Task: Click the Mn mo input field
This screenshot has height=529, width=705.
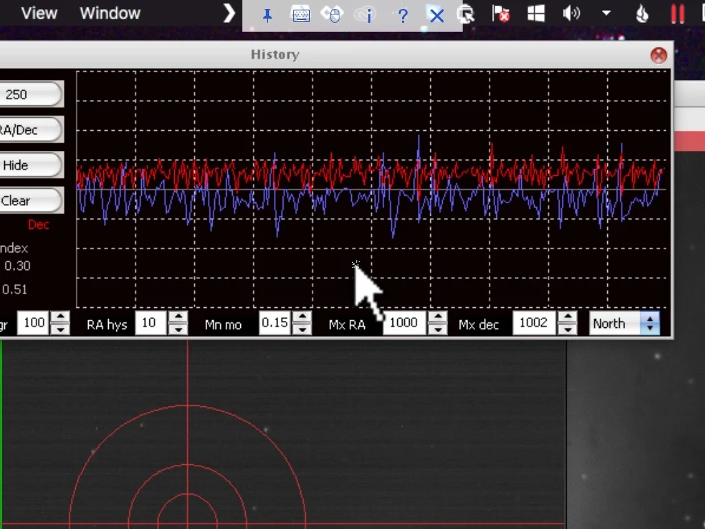Action: coord(275,323)
